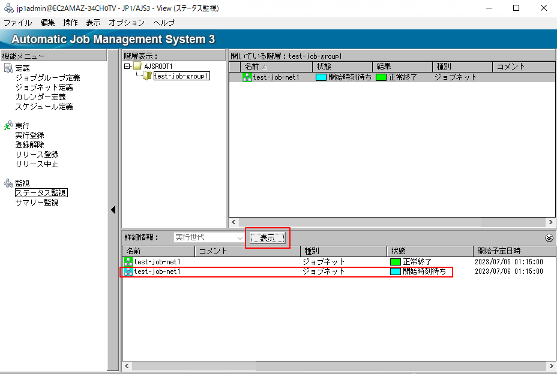Open ジョブグループ定義
Viewport: 557px width, 374px height.
[x=47, y=78]
